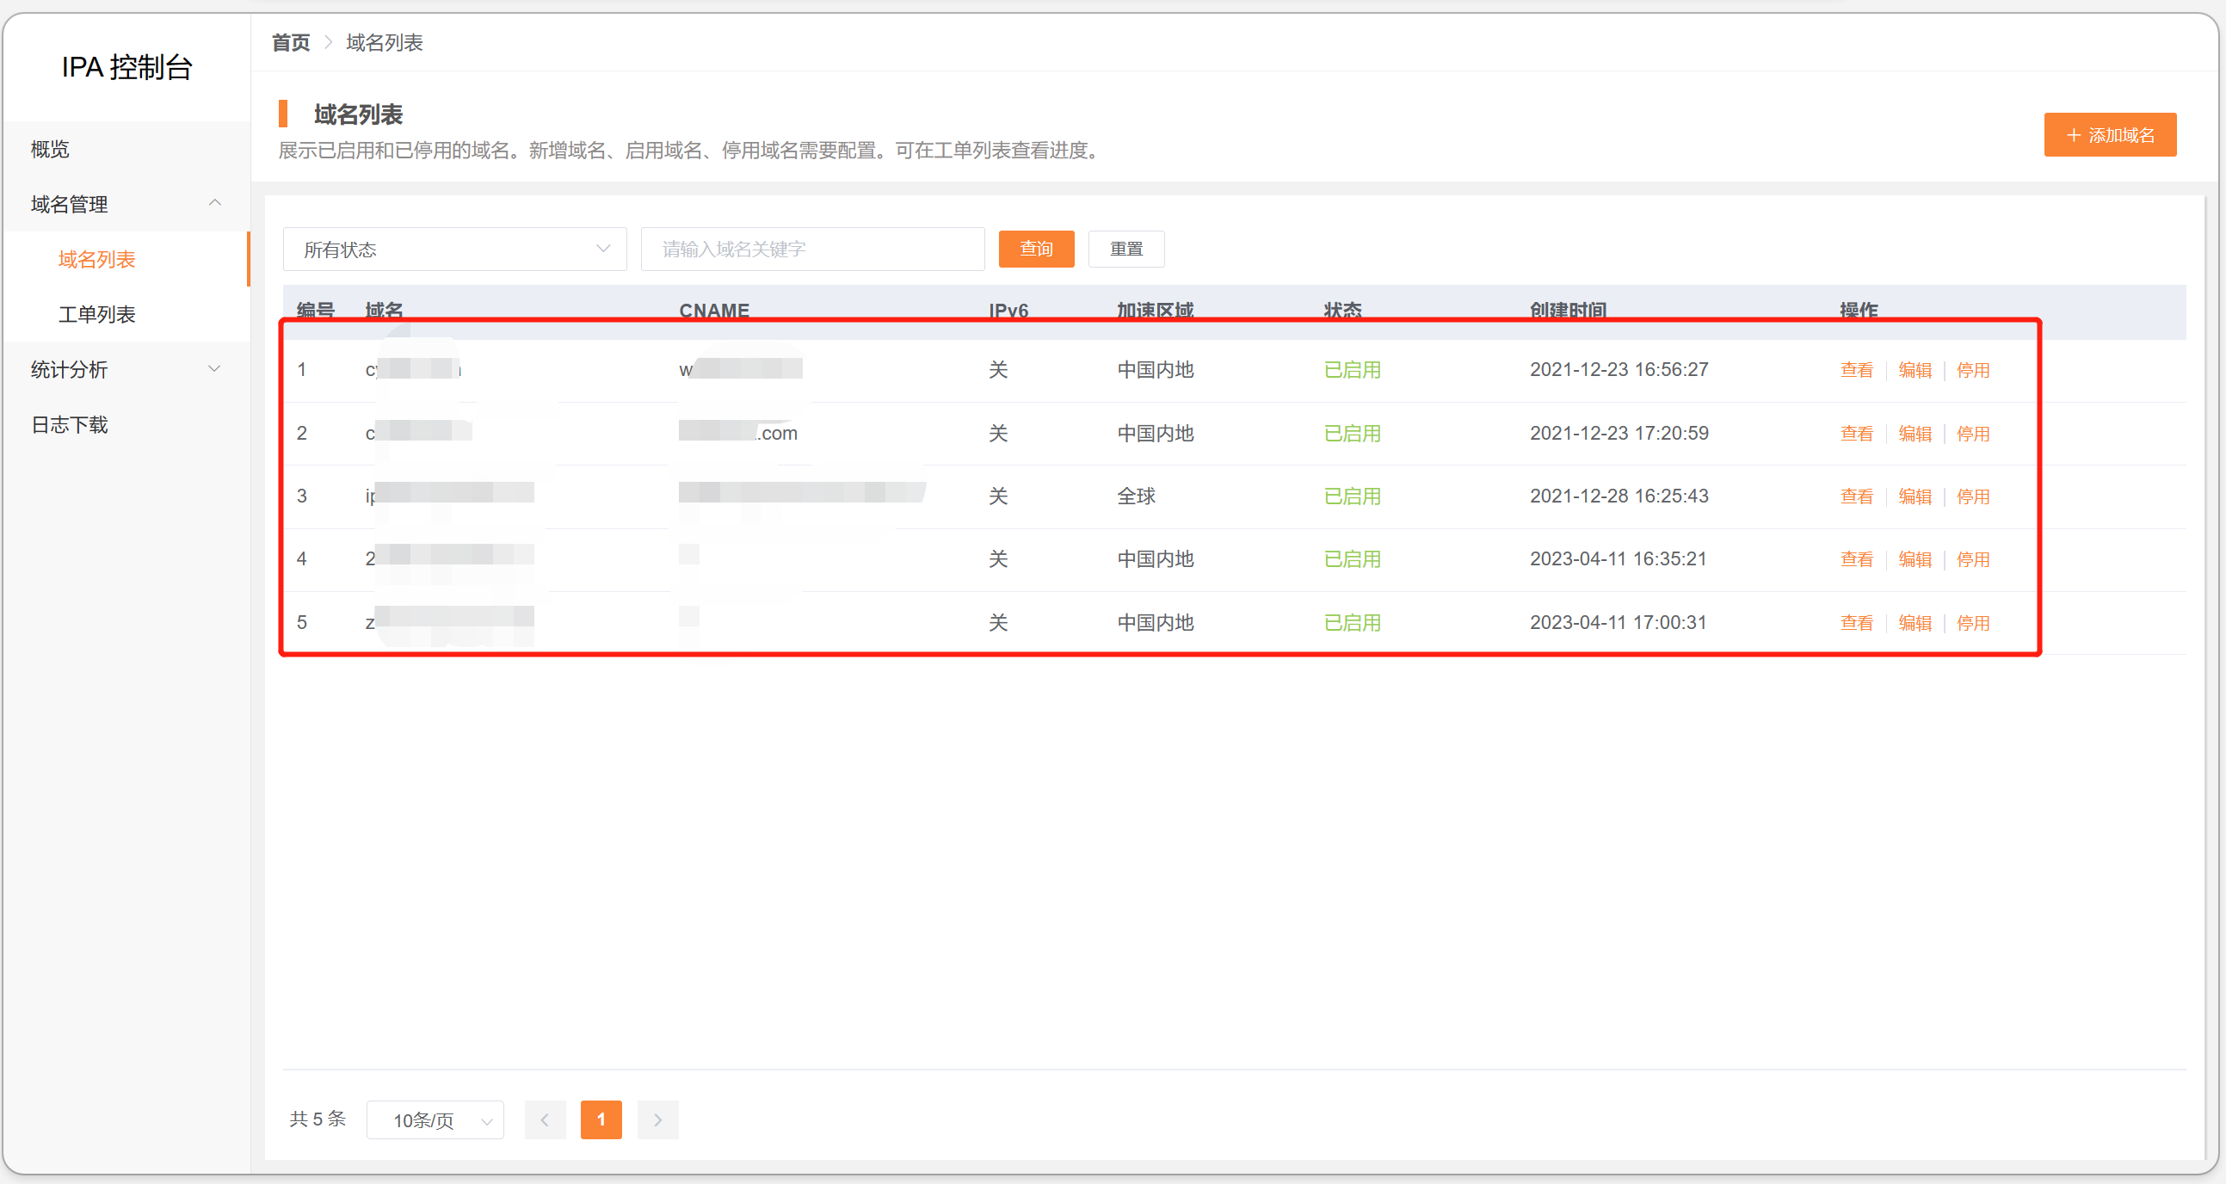Expand the 统计分析 sidebar menu
Viewport: 2226px width, 1184px height.
(215, 369)
